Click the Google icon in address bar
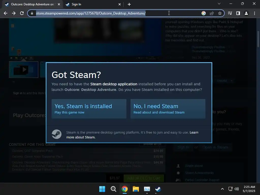The image size is (260, 195). pos(204,13)
